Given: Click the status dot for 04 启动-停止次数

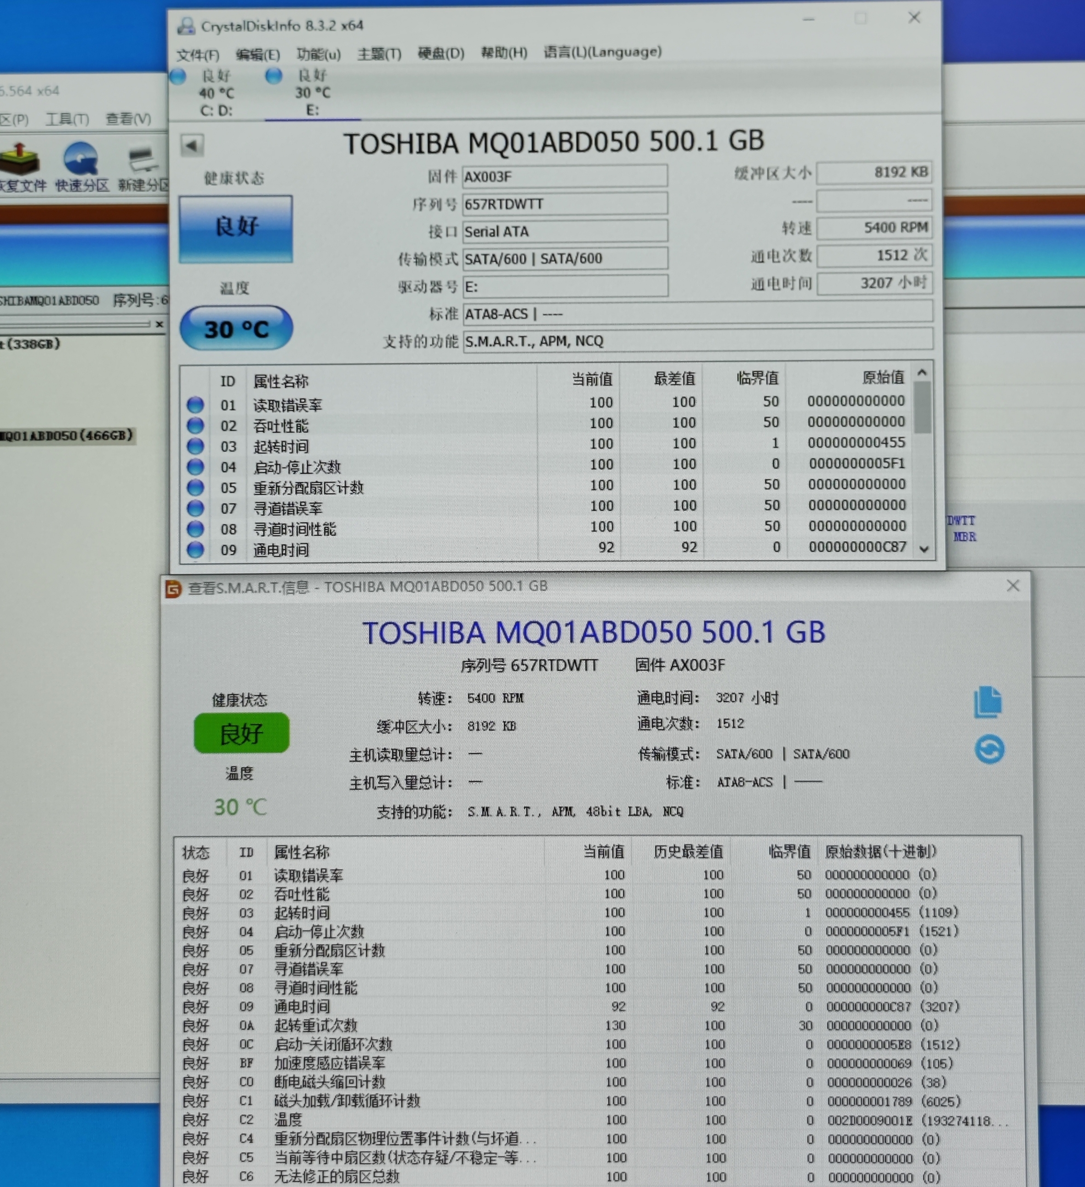Looking at the screenshot, I should pyautogui.click(x=195, y=466).
